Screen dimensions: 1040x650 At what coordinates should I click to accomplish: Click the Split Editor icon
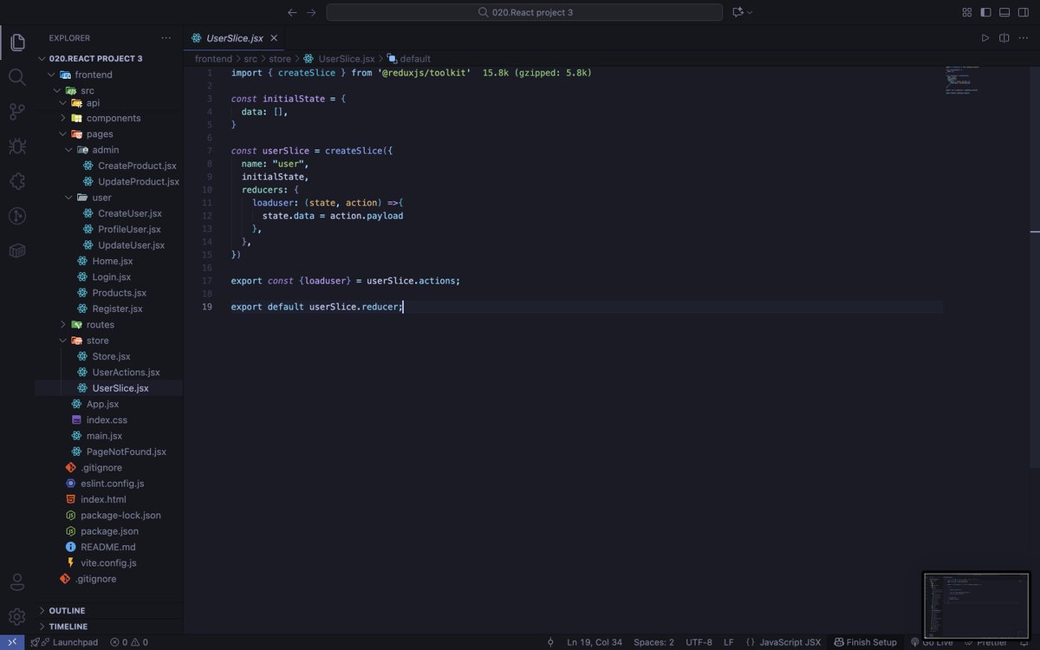(1004, 38)
